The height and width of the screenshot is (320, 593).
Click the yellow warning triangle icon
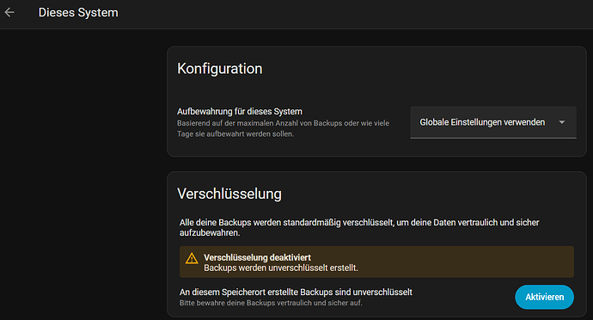click(192, 258)
